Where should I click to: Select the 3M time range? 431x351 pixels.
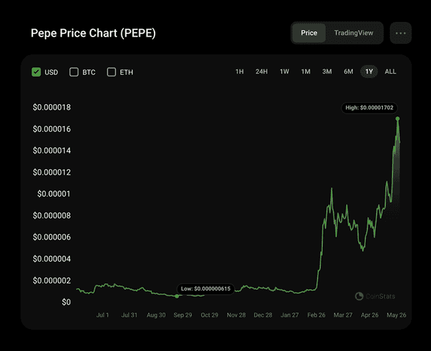point(327,72)
